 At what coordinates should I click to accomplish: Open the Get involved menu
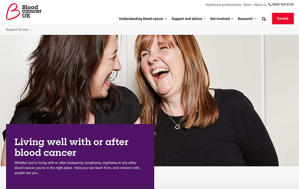coord(220,19)
